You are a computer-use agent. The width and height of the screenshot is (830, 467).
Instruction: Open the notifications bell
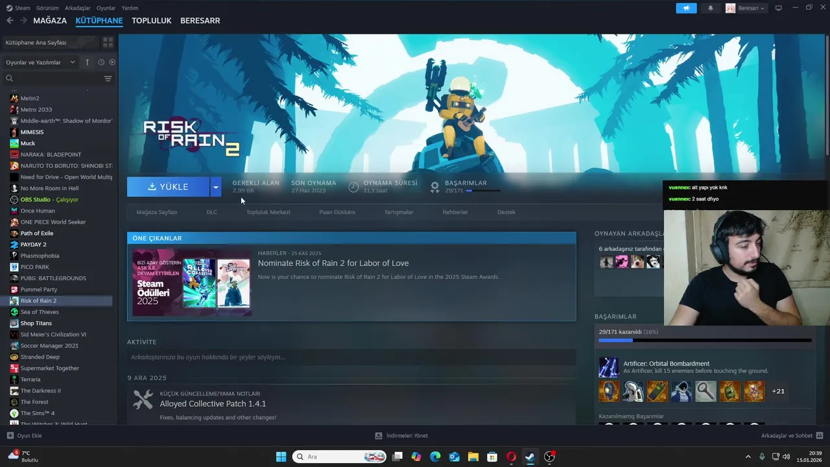(711, 8)
